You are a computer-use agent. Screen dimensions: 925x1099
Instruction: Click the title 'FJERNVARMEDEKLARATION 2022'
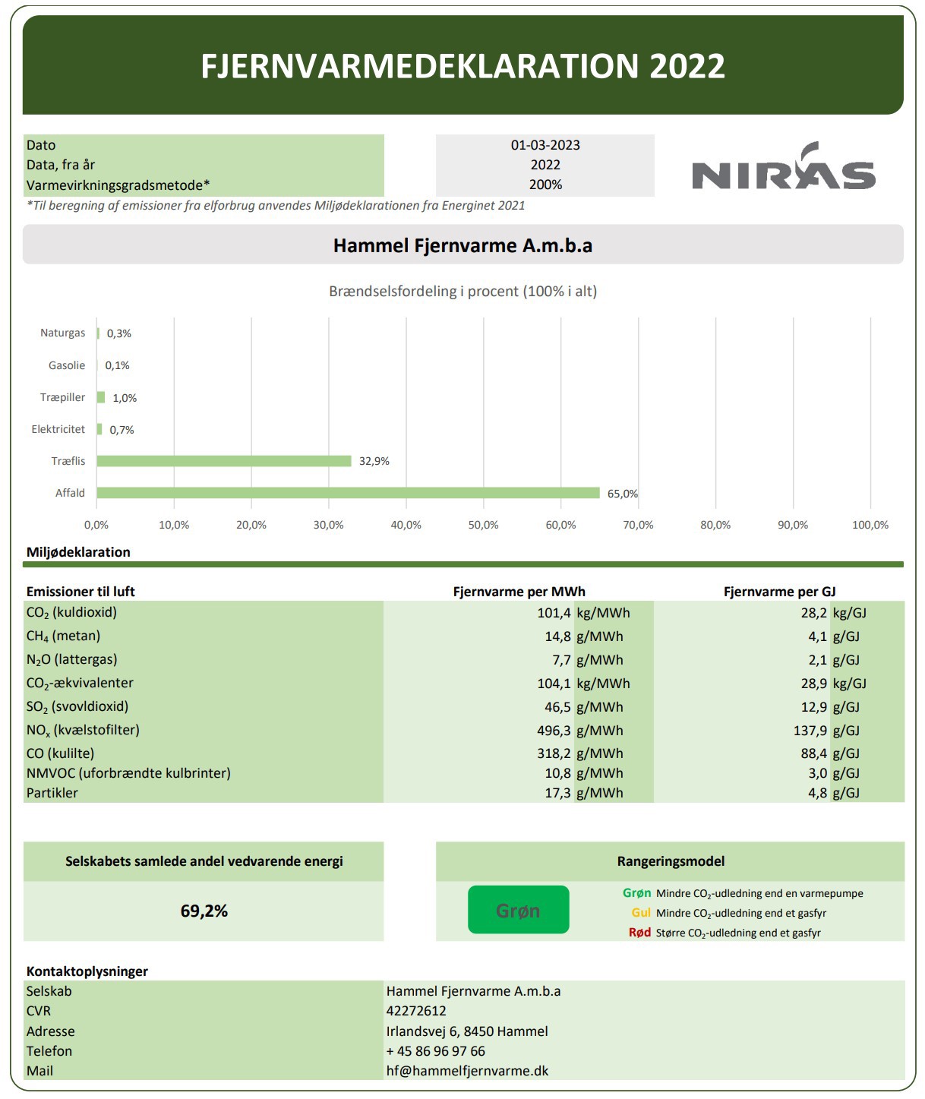[x=462, y=66]
